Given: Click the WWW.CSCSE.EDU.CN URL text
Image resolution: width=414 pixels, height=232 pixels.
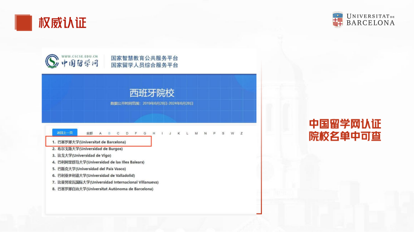Looking at the screenshot, I should tap(80, 56).
